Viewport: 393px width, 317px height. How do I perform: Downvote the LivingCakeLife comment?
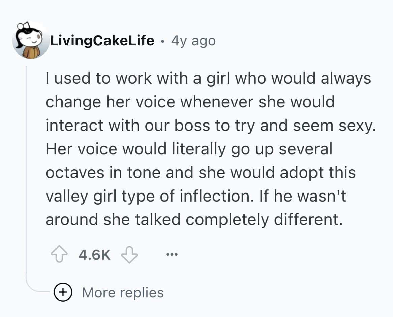(x=129, y=255)
